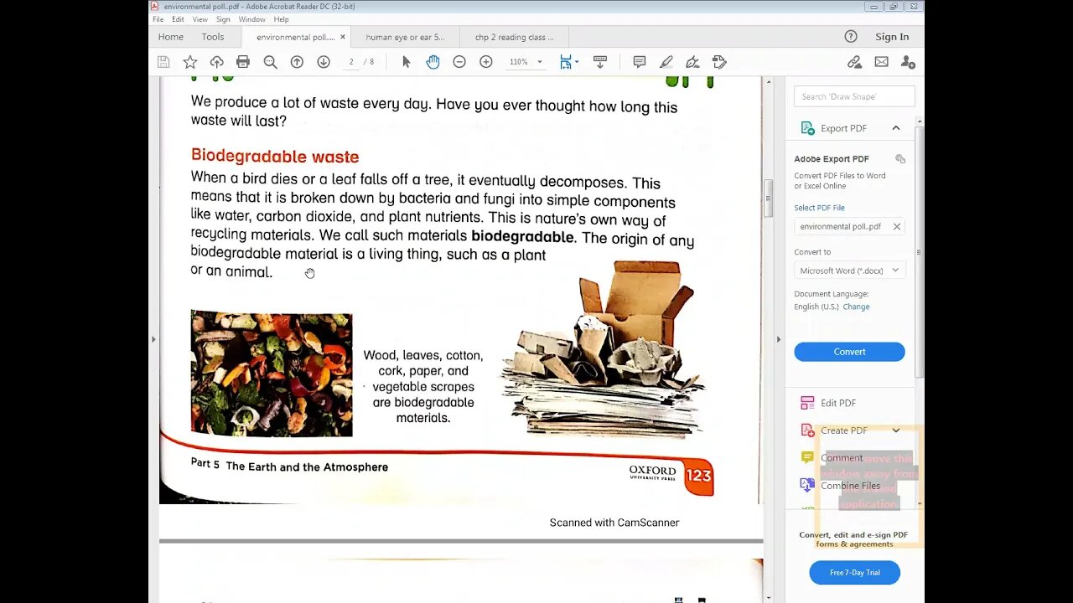Click the Sign In button
Viewport: 1073px width, 603px height.
pyautogui.click(x=892, y=37)
